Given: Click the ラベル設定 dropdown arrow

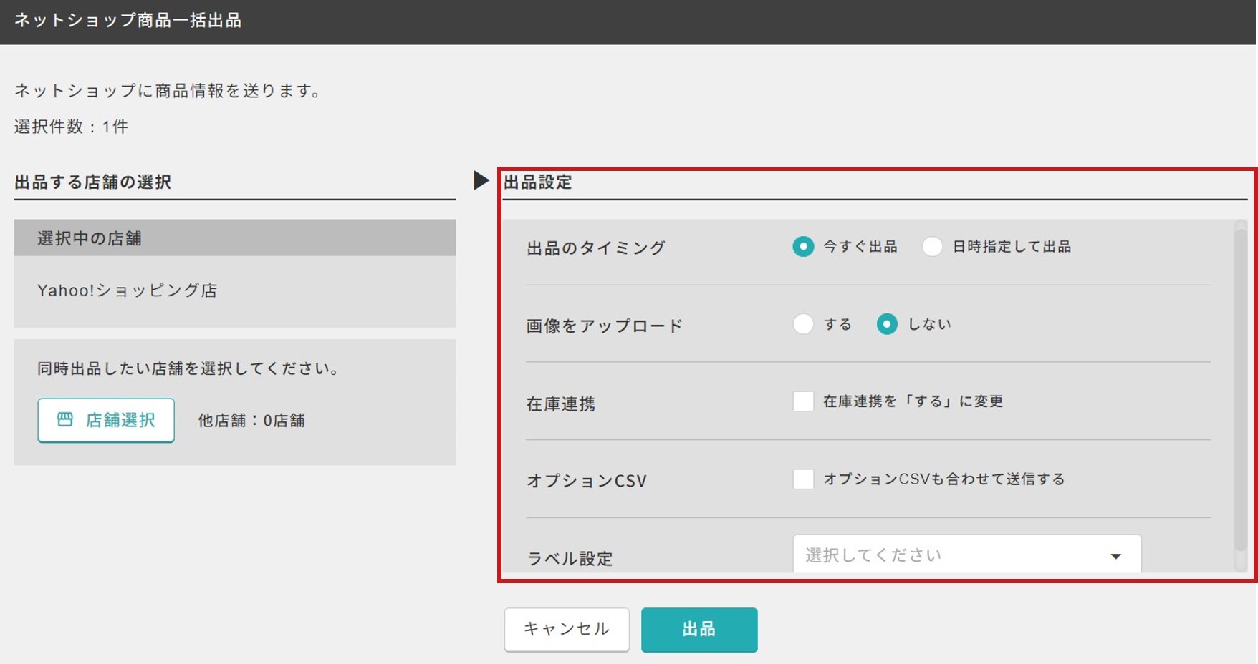Looking at the screenshot, I should [1115, 556].
